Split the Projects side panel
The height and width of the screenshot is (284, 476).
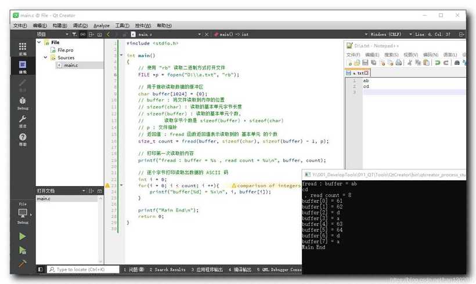coord(91,35)
